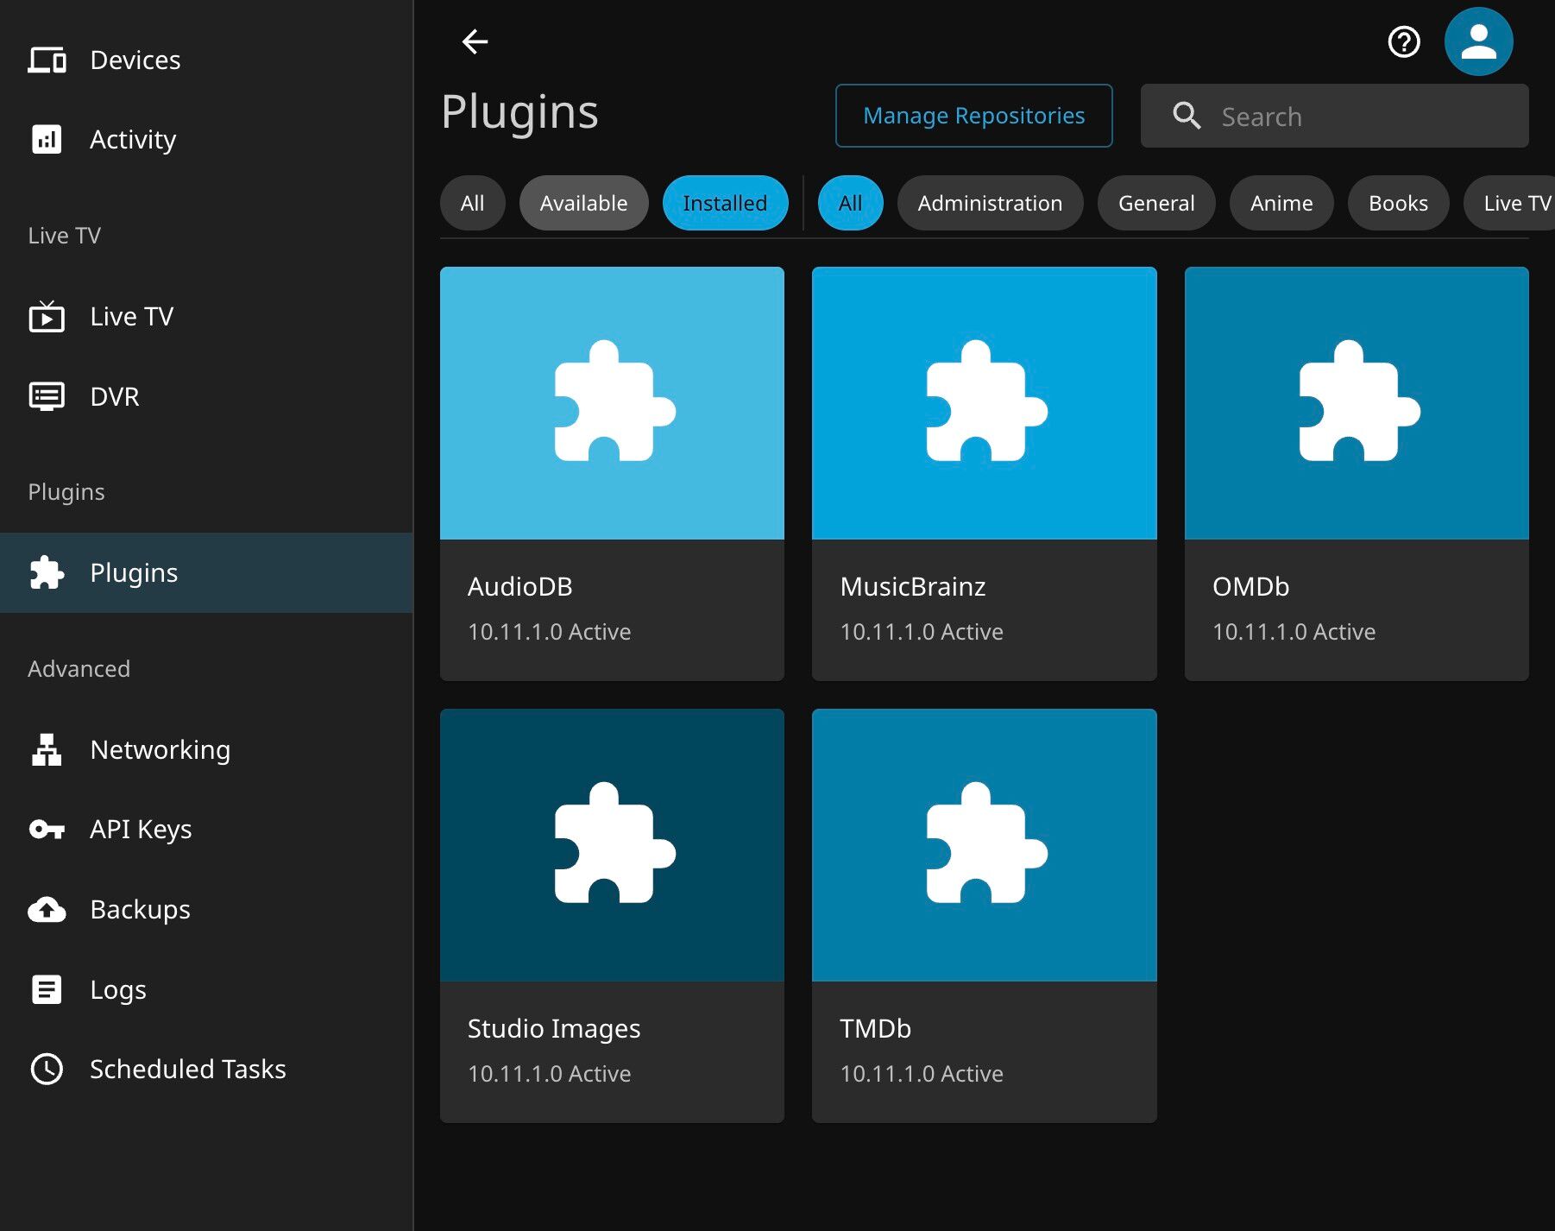This screenshot has width=1555, height=1231.
Task: Open the user profile avatar menu
Action: click(1478, 41)
